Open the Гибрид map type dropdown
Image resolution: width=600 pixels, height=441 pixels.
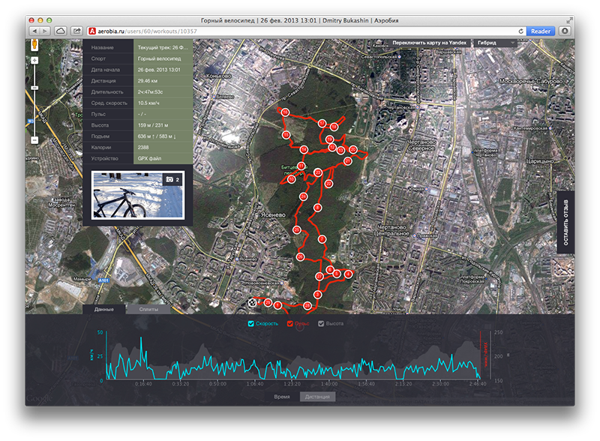tap(496, 43)
